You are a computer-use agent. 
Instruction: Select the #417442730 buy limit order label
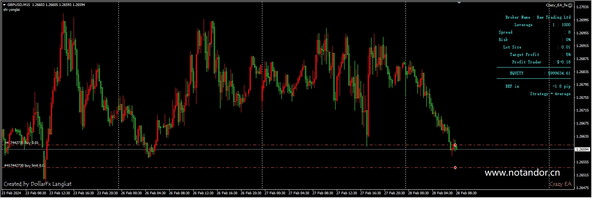(25, 165)
